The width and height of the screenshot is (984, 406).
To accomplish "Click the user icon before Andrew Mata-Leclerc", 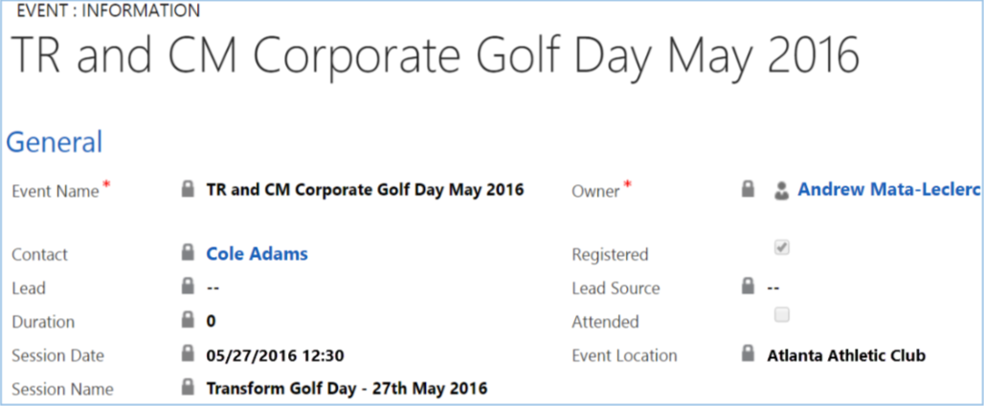I will (x=782, y=190).
